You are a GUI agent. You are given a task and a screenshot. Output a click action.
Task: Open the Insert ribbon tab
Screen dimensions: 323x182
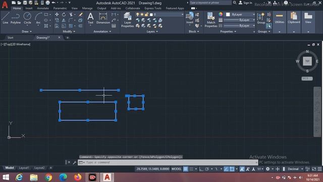click(x=29, y=8)
